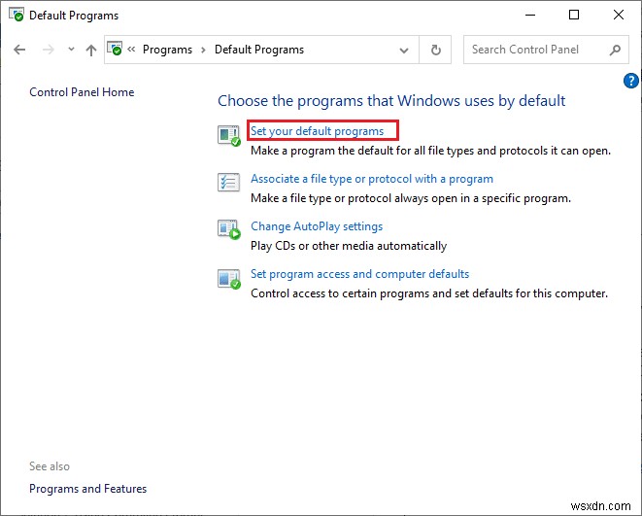Click 'Play CDs or other media automatically' text

pyautogui.click(x=349, y=246)
